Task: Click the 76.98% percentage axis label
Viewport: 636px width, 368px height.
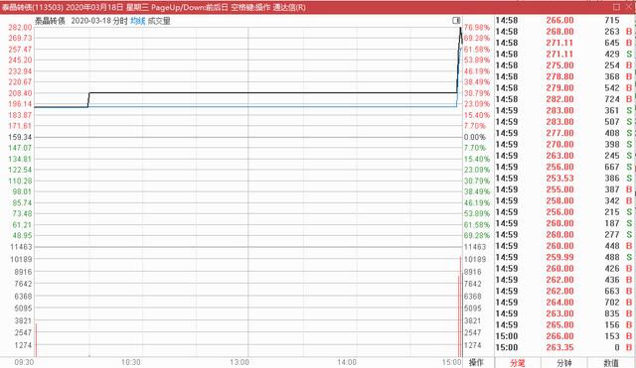Action: [x=477, y=27]
